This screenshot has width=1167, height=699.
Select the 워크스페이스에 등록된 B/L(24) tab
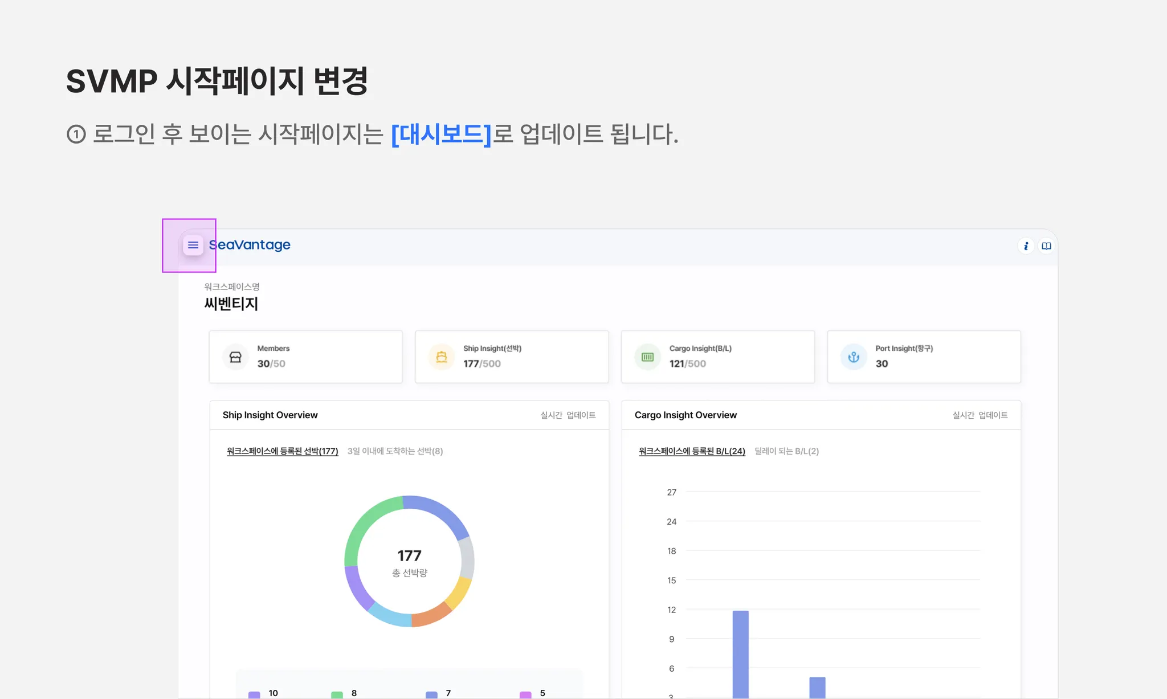(692, 451)
